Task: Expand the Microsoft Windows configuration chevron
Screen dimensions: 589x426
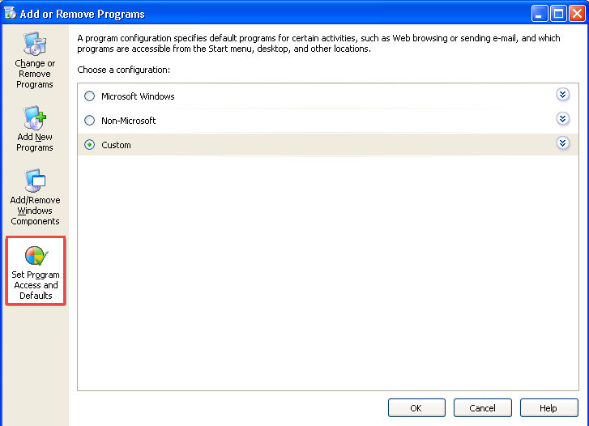Action: (x=563, y=95)
